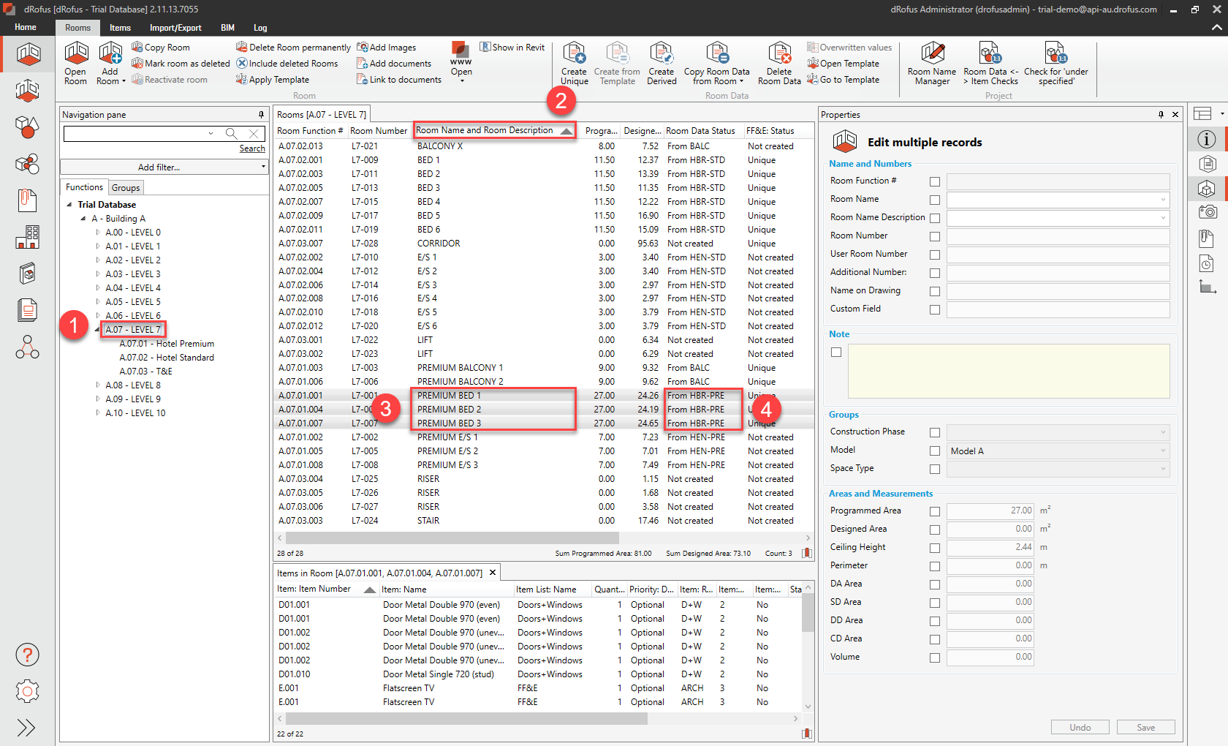This screenshot has width=1228, height=746.
Task: Click the settings gear in left sidebar
Action: point(27,691)
